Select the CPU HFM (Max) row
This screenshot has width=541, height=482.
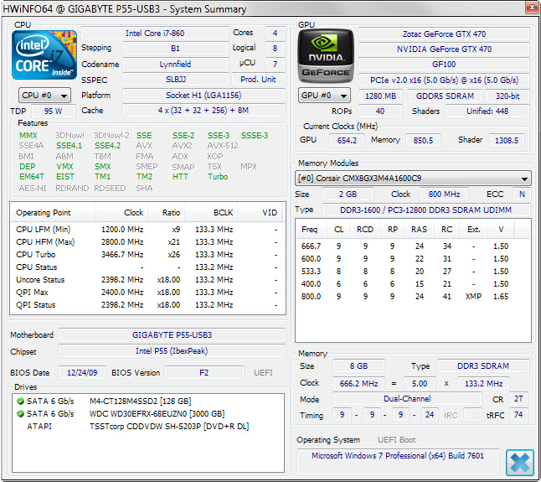click(147, 242)
